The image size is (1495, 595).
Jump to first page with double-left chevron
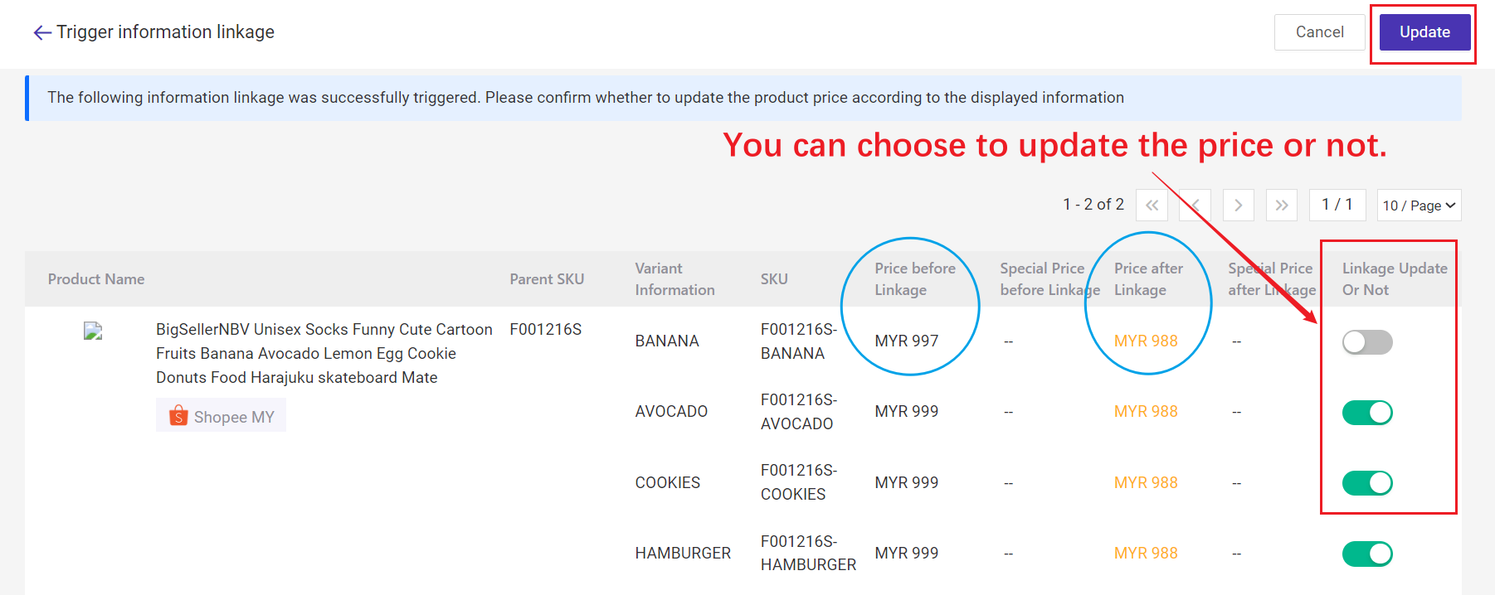point(1152,205)
